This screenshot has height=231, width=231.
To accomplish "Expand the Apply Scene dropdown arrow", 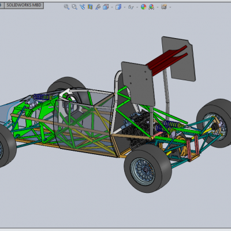I will pyautogui.click(x=158, y=8).
